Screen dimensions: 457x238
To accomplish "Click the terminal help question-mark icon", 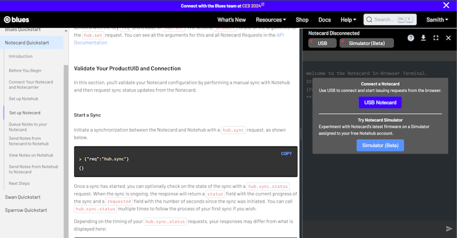I will (x=411, y=38).
